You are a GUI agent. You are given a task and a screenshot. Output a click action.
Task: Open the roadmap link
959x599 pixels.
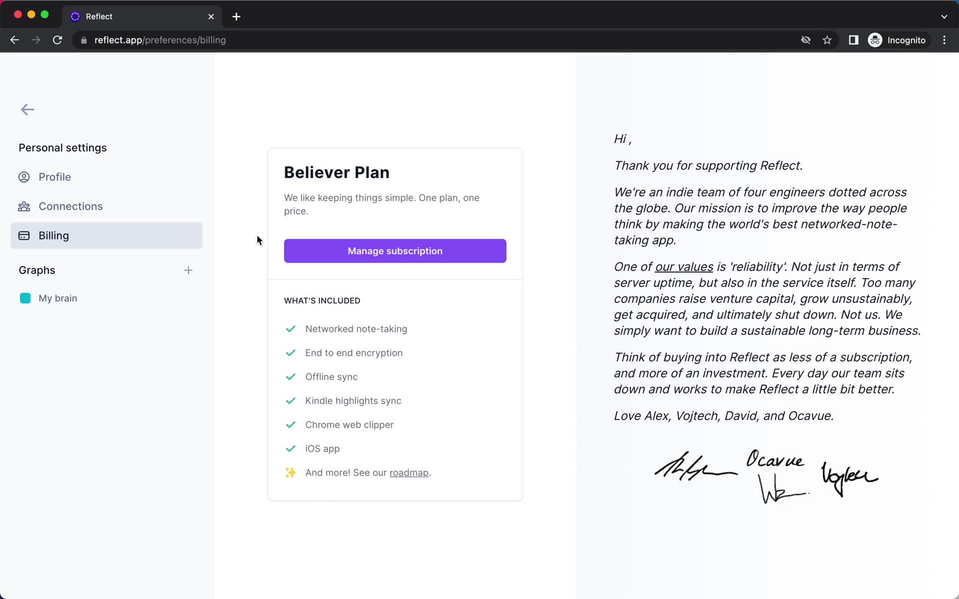coord(408,472)
